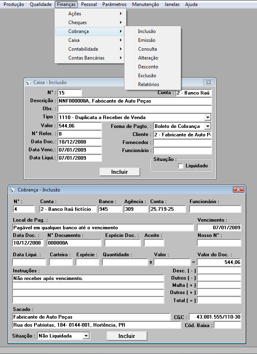The width and height of the screenshot is (257, 354).
Task: Click the Nosso N° input field
Action: [219, 243]
